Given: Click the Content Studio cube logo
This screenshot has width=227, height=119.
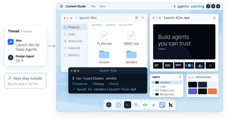Looking at the screenshot, I should (61, 6).
